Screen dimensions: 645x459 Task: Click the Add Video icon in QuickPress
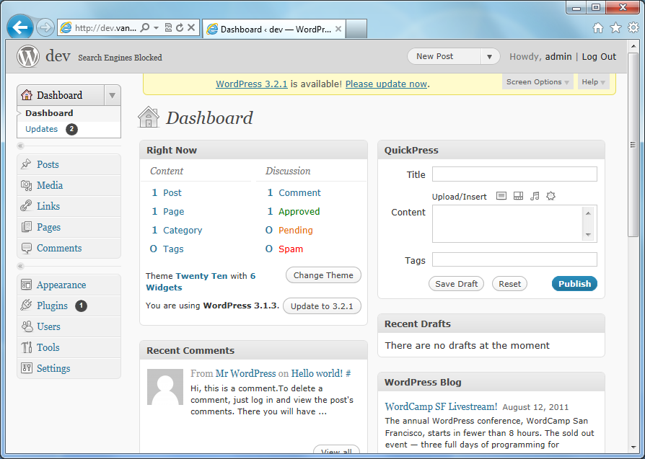518,196
